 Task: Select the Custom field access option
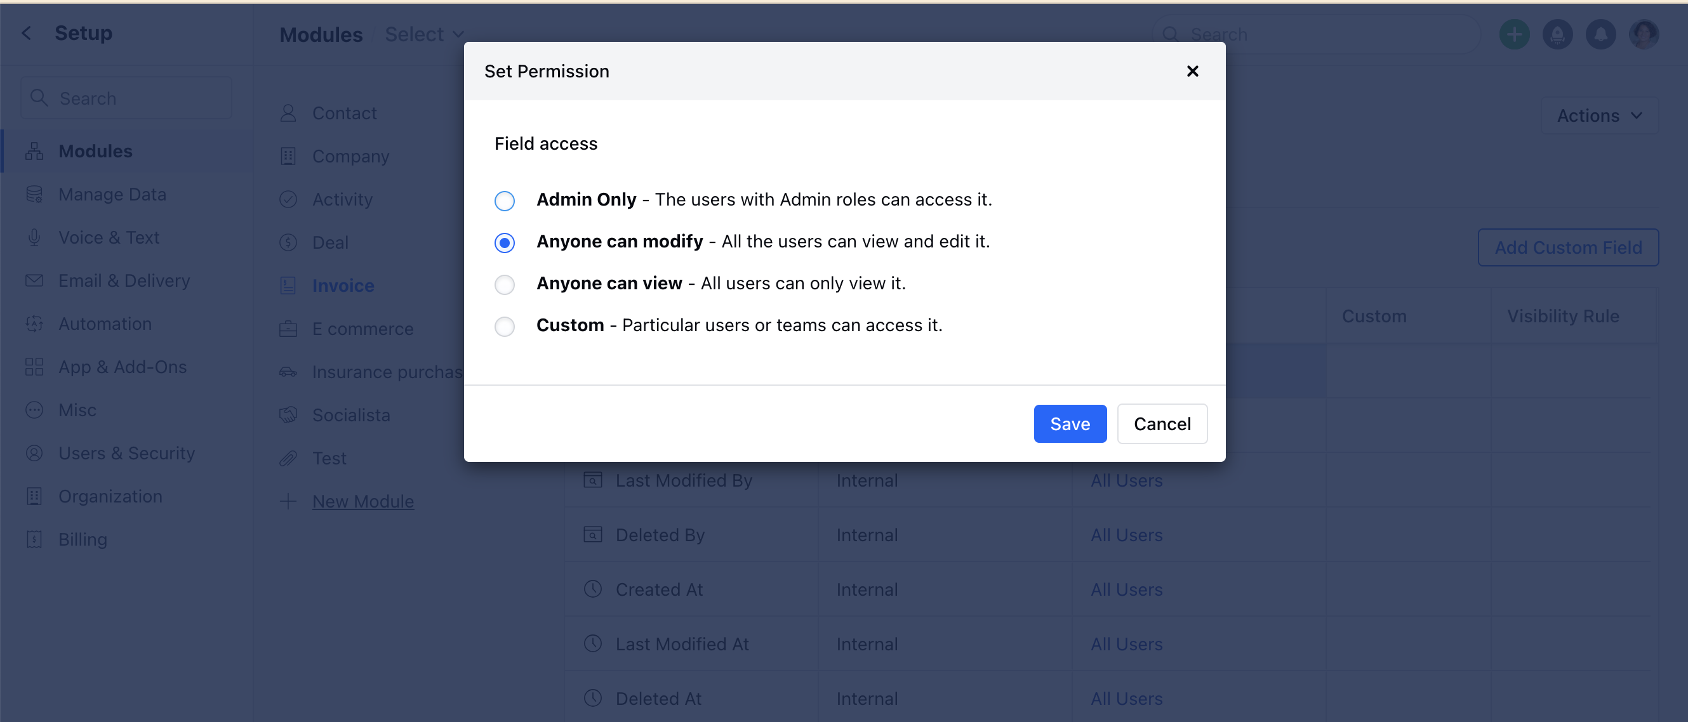point(505,326)
